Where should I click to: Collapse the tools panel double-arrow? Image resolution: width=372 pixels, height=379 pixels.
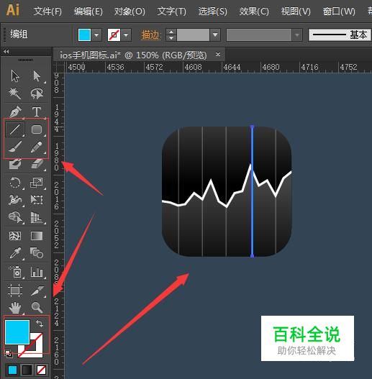[6, 52]
